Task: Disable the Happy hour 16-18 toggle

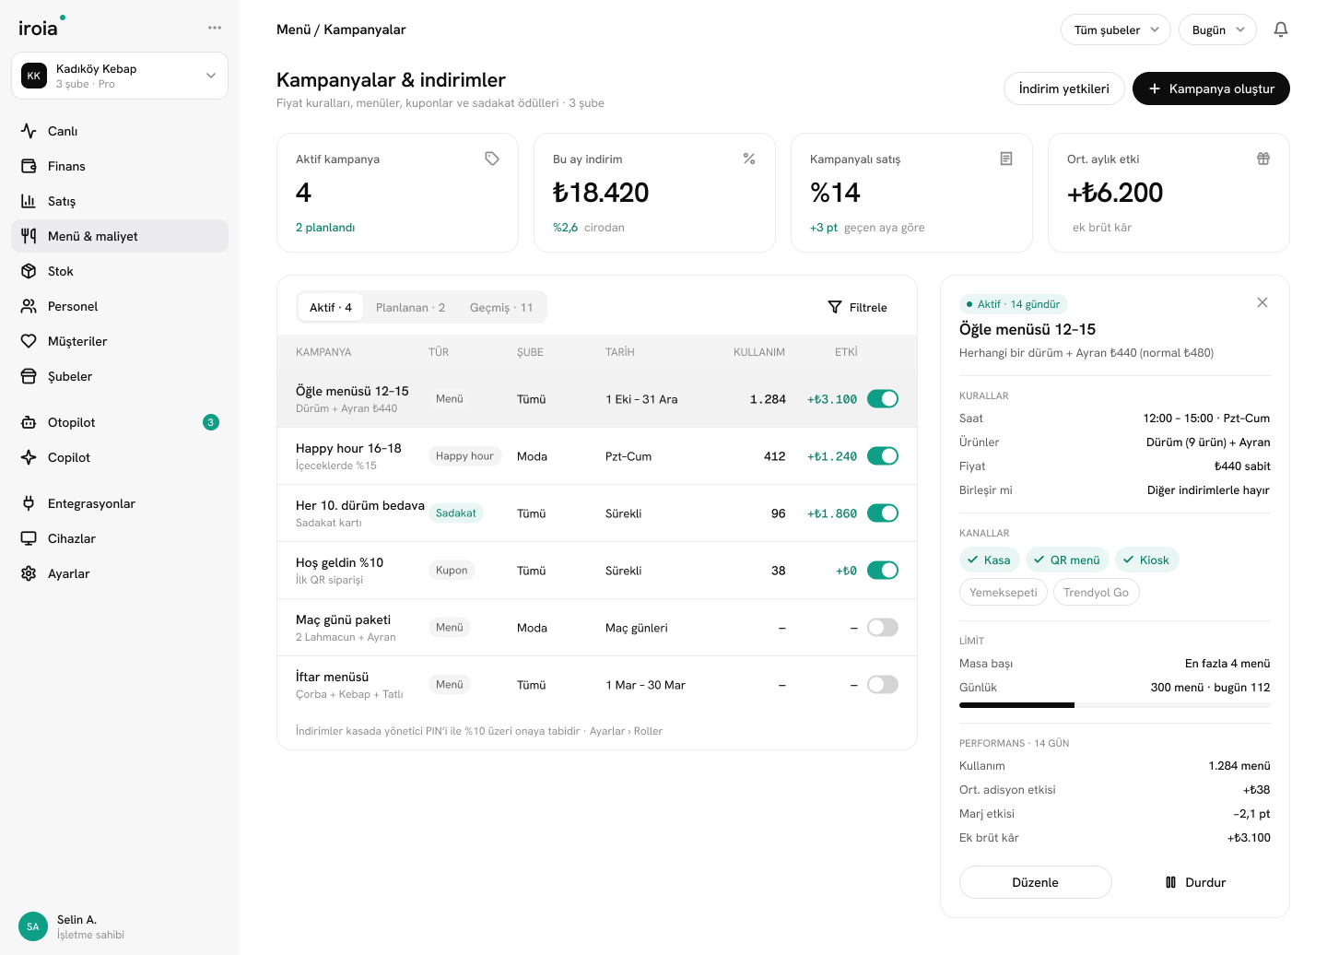Action: click(x=883, y=456)
